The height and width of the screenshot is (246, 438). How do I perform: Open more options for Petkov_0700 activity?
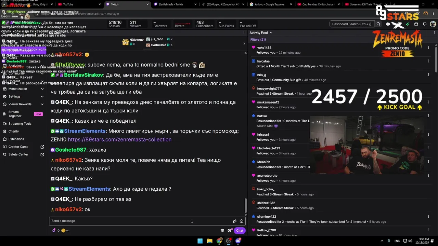[428, 230]
